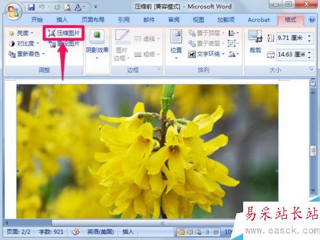Increase the picture height stepper up
The width and height of the screenshot is (320, 240).
(310, 36)
